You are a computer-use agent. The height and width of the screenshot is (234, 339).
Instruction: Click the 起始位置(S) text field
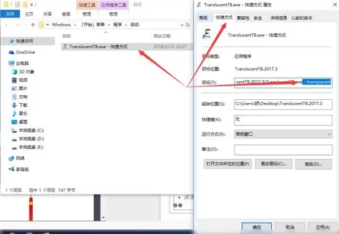[x=283, y=104]
